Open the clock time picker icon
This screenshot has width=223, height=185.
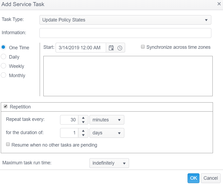(120, 48)
